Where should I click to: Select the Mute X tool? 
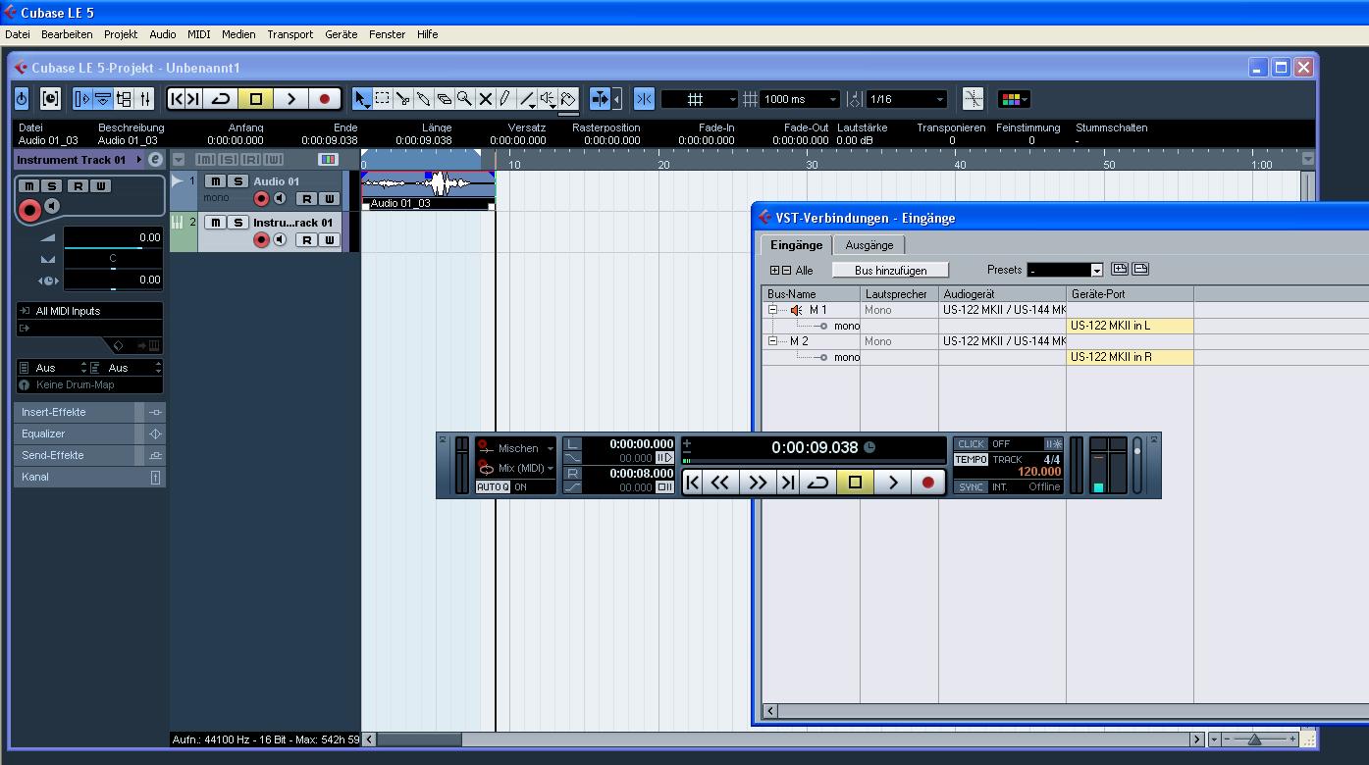(485, 99)
